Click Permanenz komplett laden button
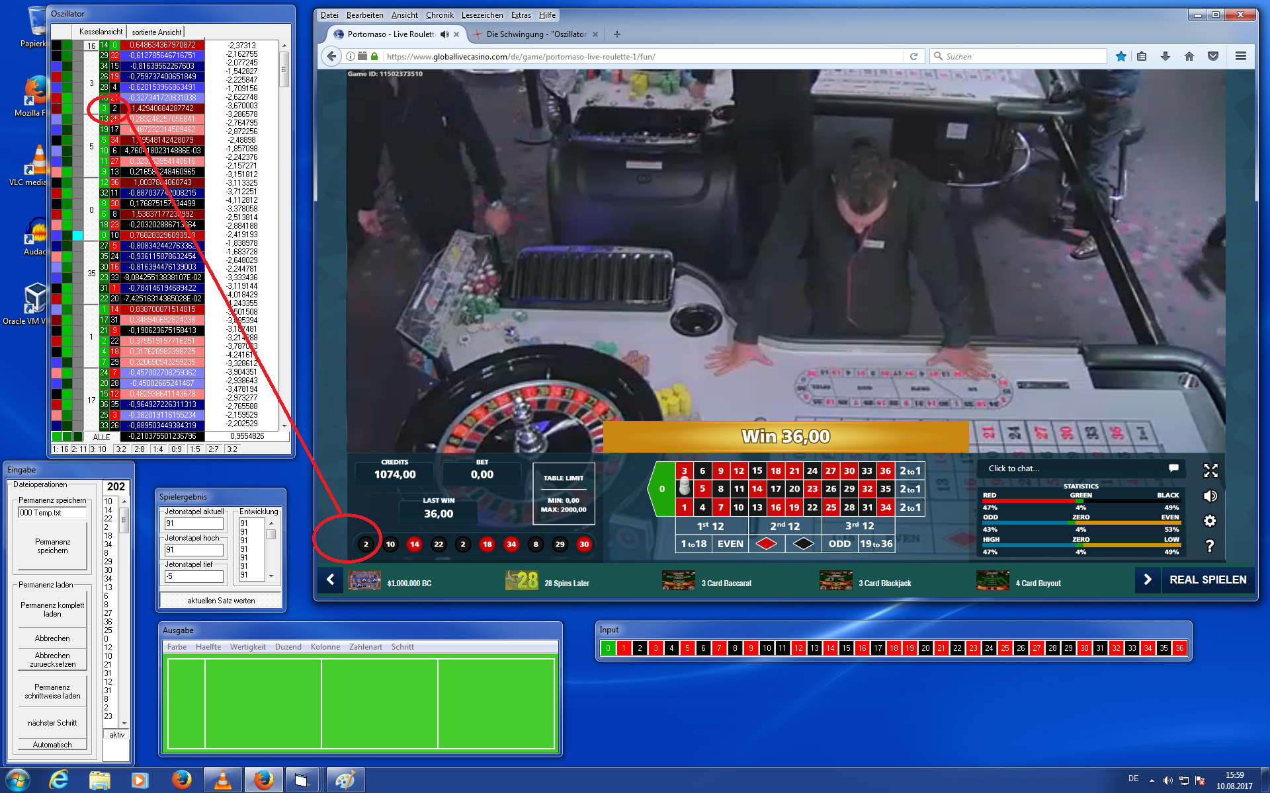Image resolution: width=1270 pixels, height=793 pixels. tap(52, 609)
